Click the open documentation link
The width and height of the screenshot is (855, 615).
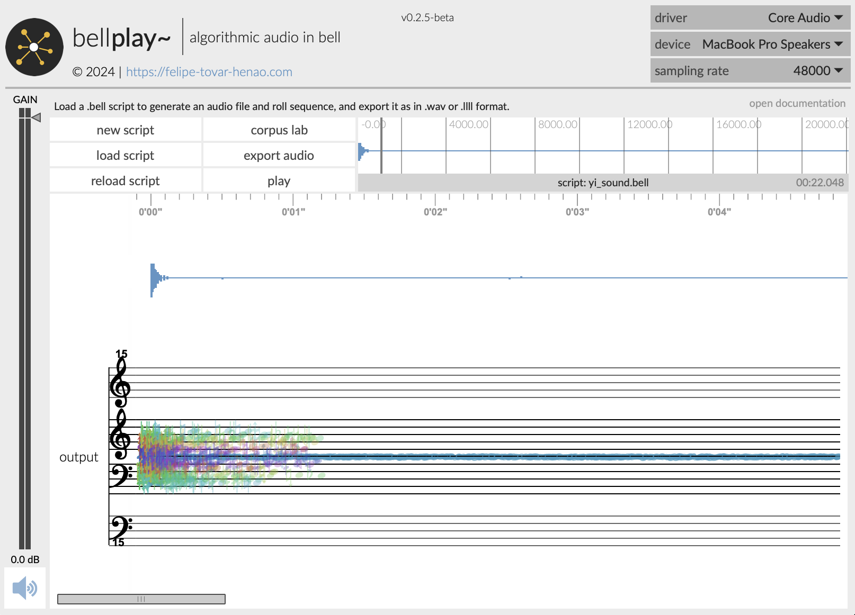tap(797, 103)
